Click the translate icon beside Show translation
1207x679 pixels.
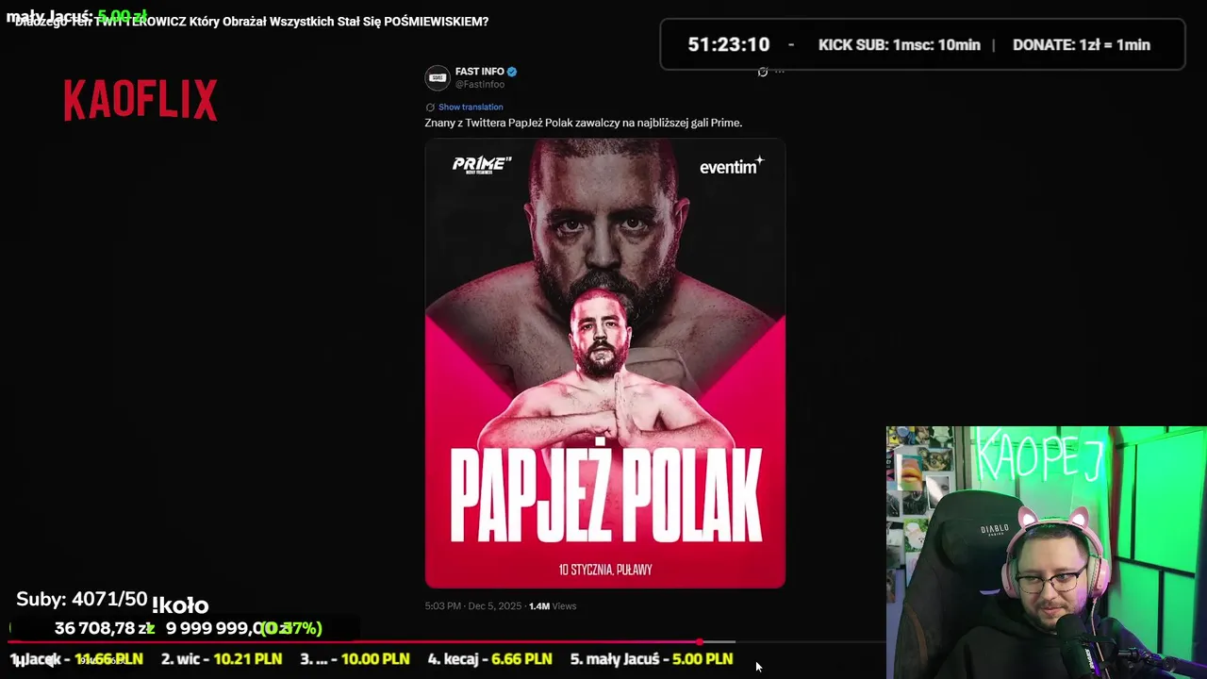tap(430, 108)
